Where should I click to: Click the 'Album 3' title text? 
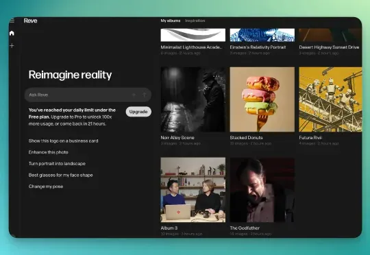coord(169,228)
